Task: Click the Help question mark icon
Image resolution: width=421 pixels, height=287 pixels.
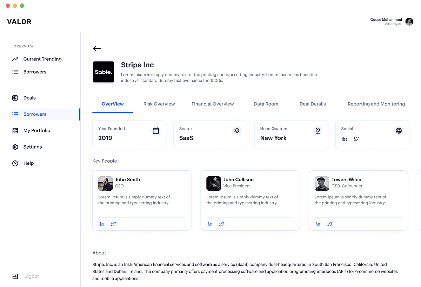Action: 15,163
